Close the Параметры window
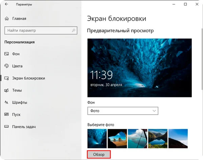 [x=197, y=4]
